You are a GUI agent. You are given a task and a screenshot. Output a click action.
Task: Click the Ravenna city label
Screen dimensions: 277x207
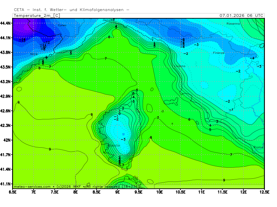pos(233,24)
